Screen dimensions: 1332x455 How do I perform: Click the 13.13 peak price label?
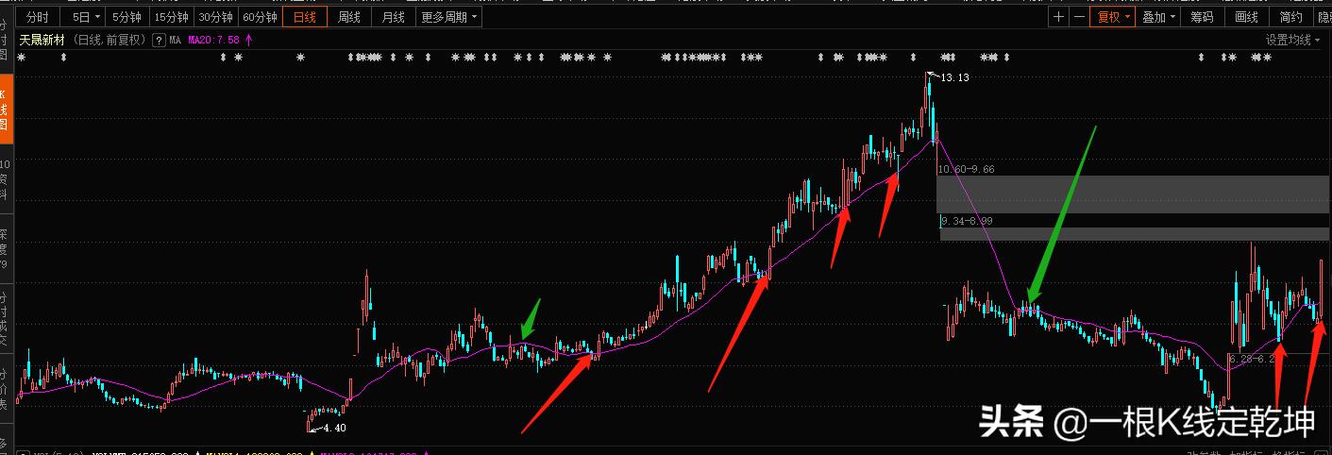click(954, 77)
